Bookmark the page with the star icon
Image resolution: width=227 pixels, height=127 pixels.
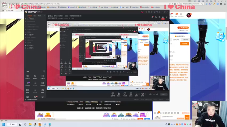(x=175, y=4)
